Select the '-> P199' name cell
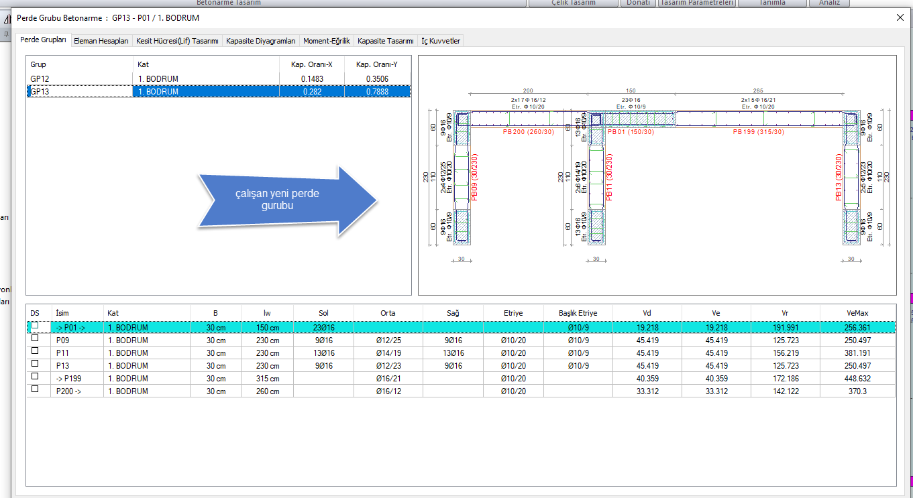Screen dimensions: 913x498 [x=76, y=378]
